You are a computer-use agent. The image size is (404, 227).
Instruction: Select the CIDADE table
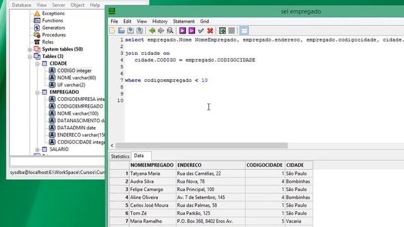58,63
